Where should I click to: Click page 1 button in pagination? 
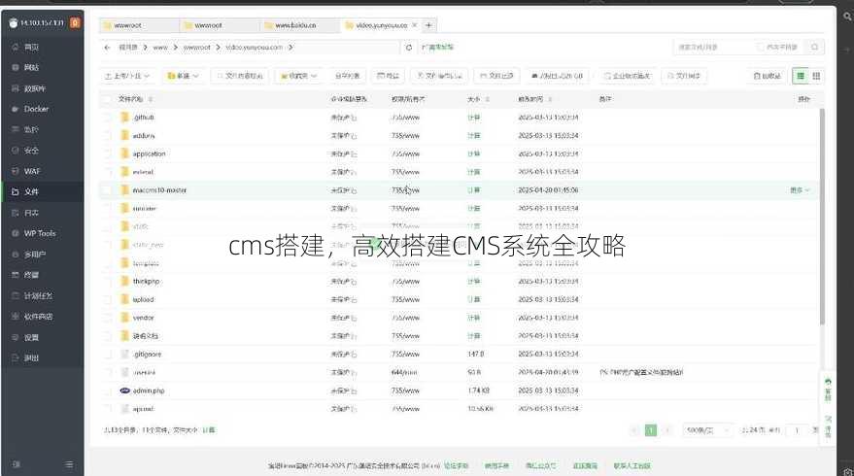tap(650, 430)
